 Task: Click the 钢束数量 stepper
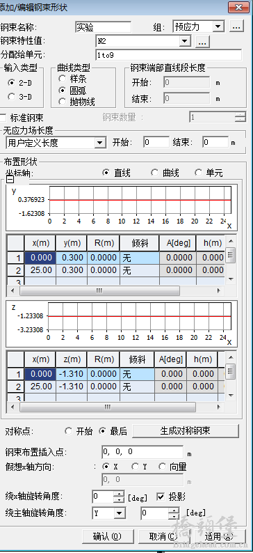point(240,117)
